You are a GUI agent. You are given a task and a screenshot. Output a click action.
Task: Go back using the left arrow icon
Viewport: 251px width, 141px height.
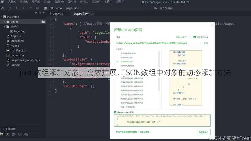pos(16,8)
